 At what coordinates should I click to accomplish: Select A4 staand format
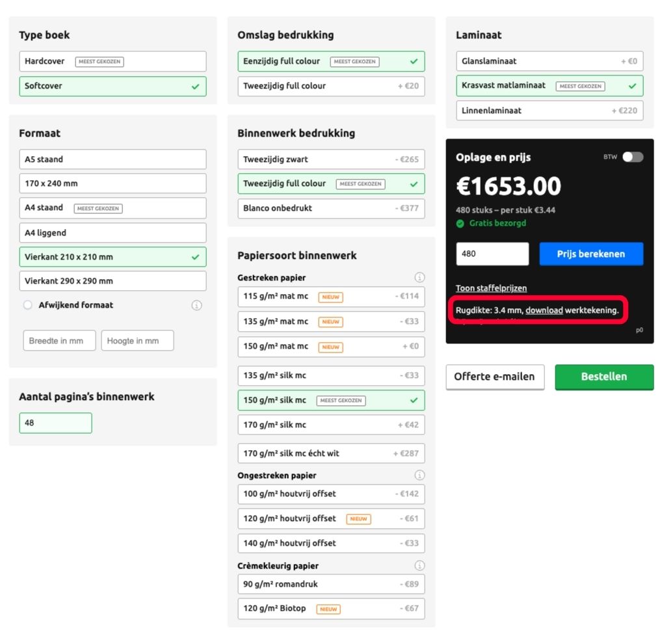click(x=113, y=208)
